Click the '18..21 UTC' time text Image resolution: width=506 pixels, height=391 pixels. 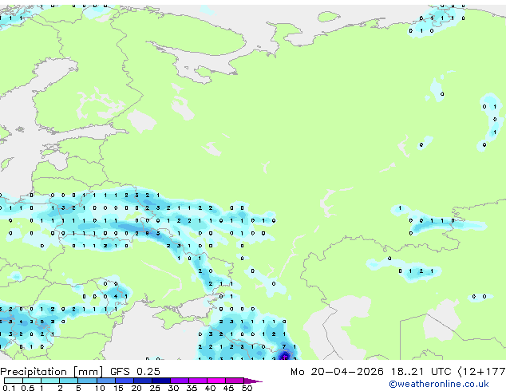pos(421,371)
